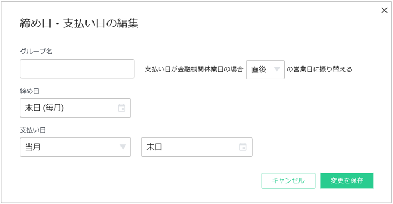
Task: Click the 締め日 field label
Action: [x=30, y=91]
